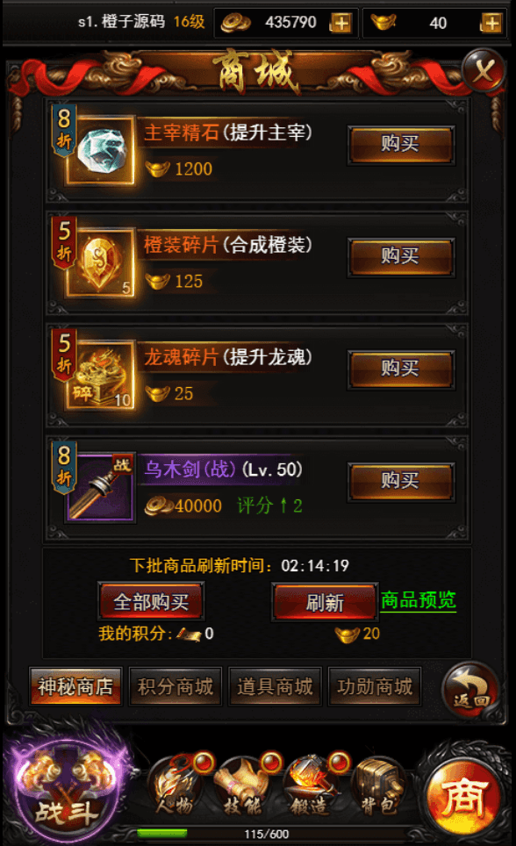
Task: Open the 商品预览 link
Action: click(x=419, y=600)
